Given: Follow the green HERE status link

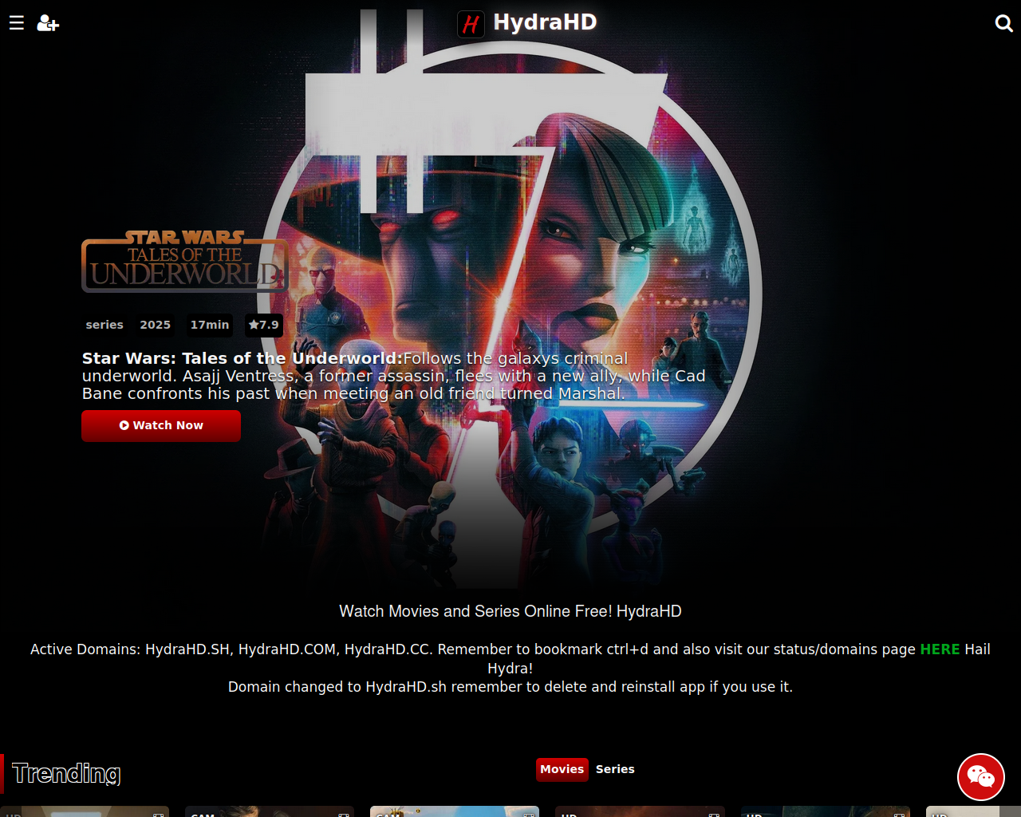Looking at the screenshot, I should click(x=940, y=649).
